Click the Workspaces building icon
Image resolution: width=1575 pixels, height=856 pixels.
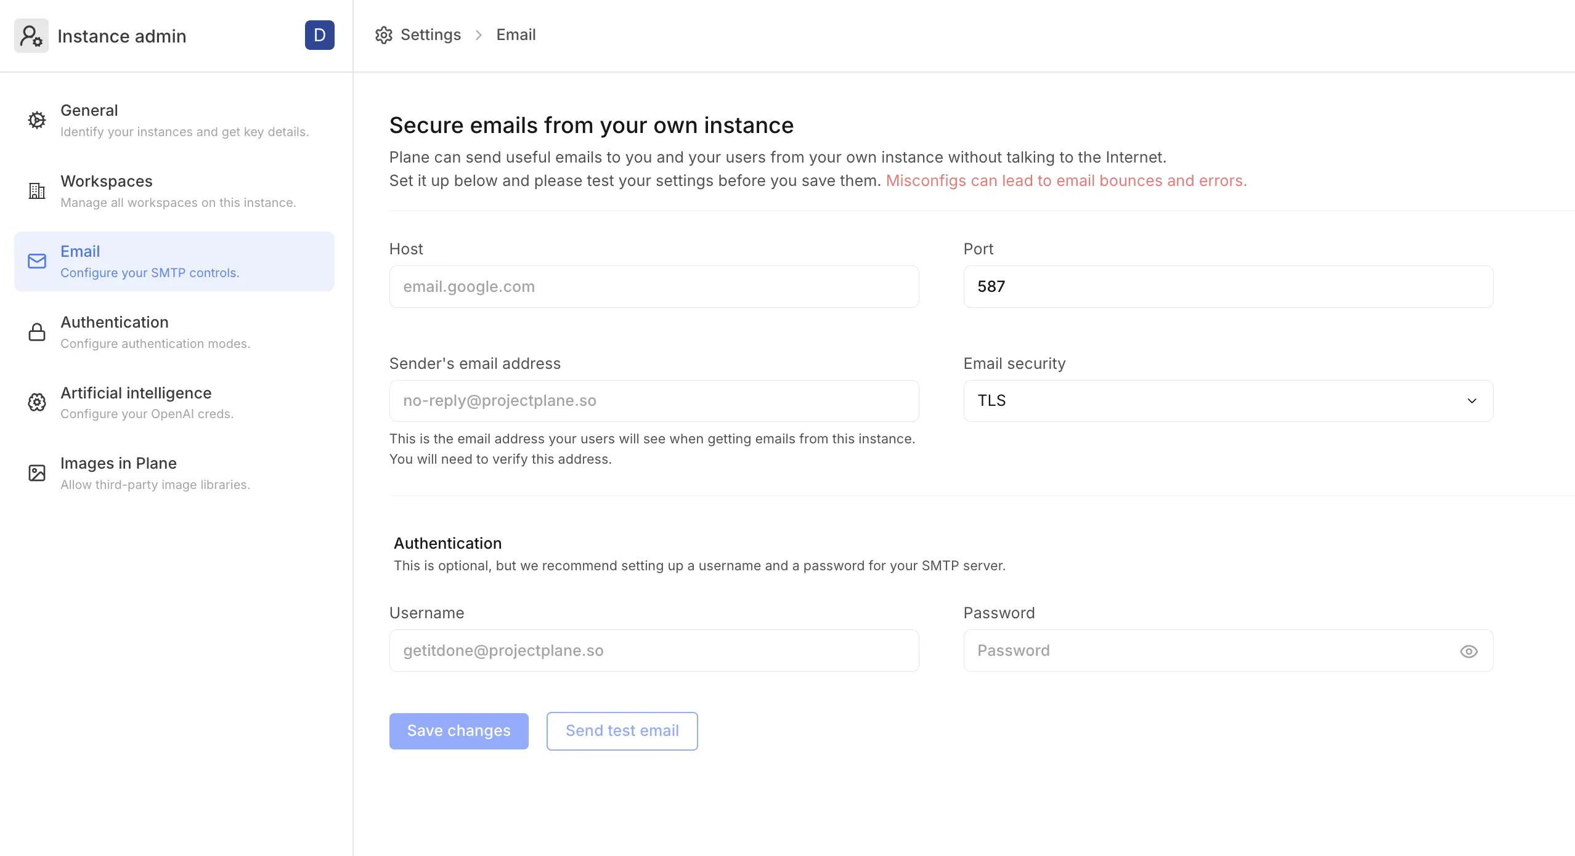[x=37, y=191]
